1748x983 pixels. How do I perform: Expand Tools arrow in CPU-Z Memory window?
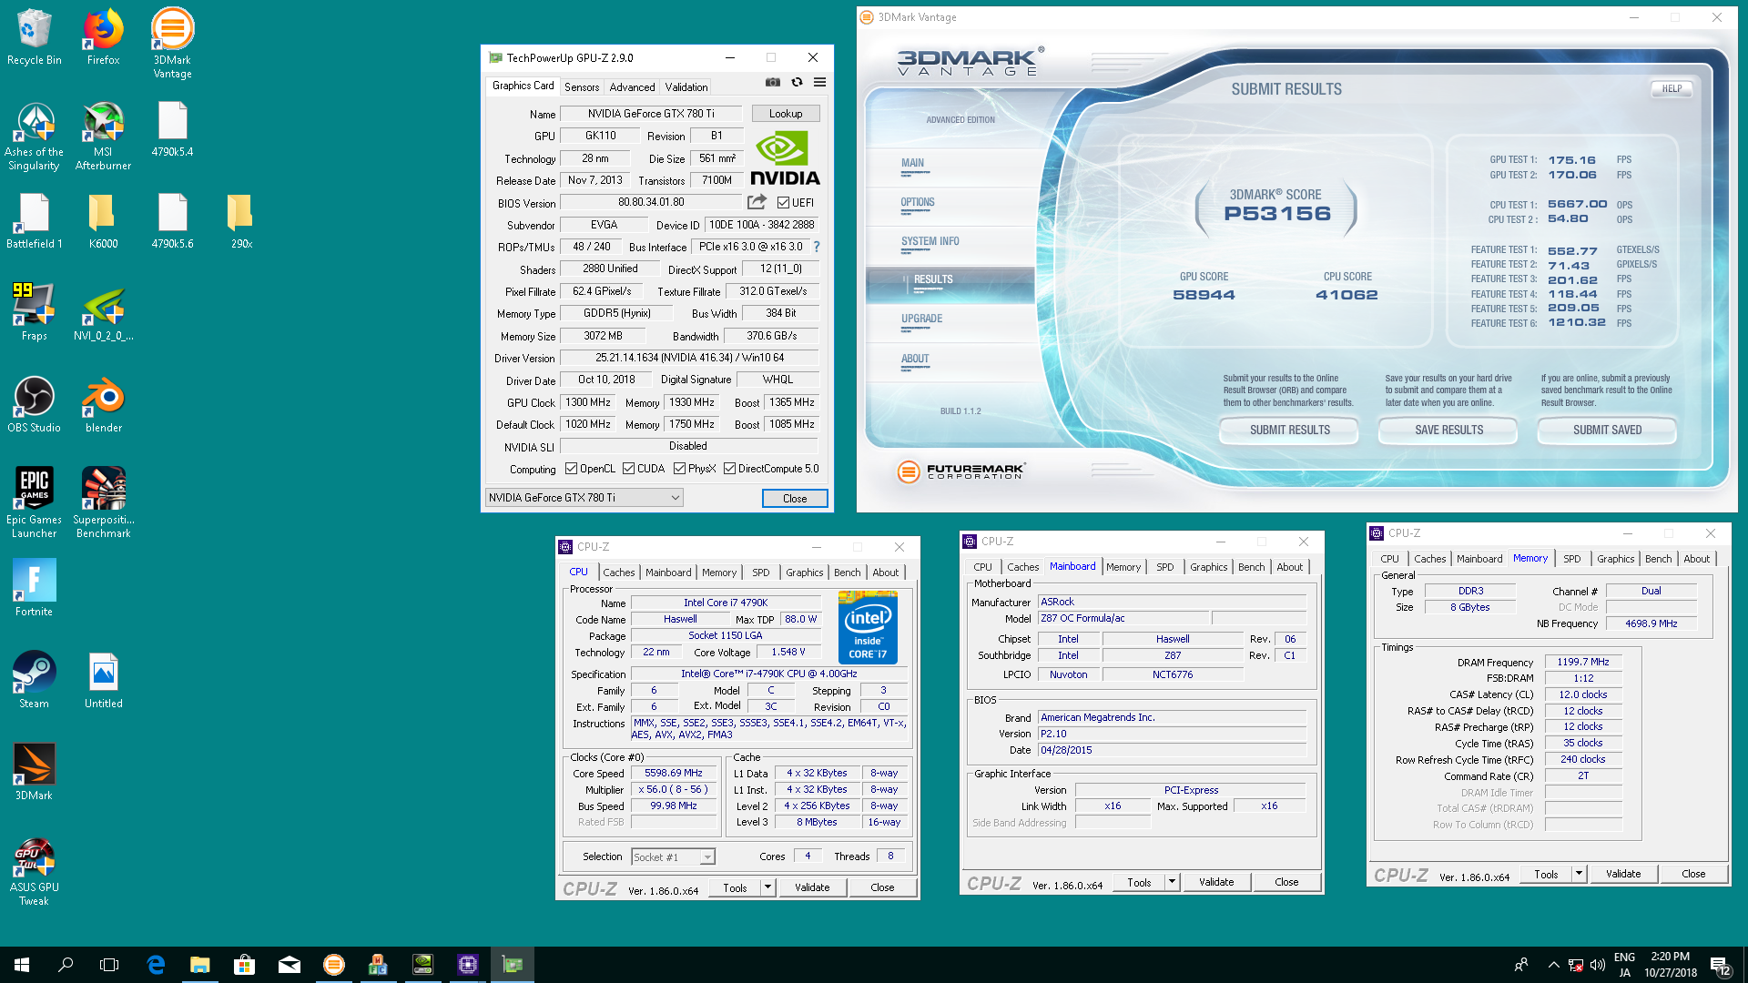pos(1579,874)
